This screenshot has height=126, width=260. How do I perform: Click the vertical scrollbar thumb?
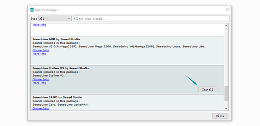[226, 93]
